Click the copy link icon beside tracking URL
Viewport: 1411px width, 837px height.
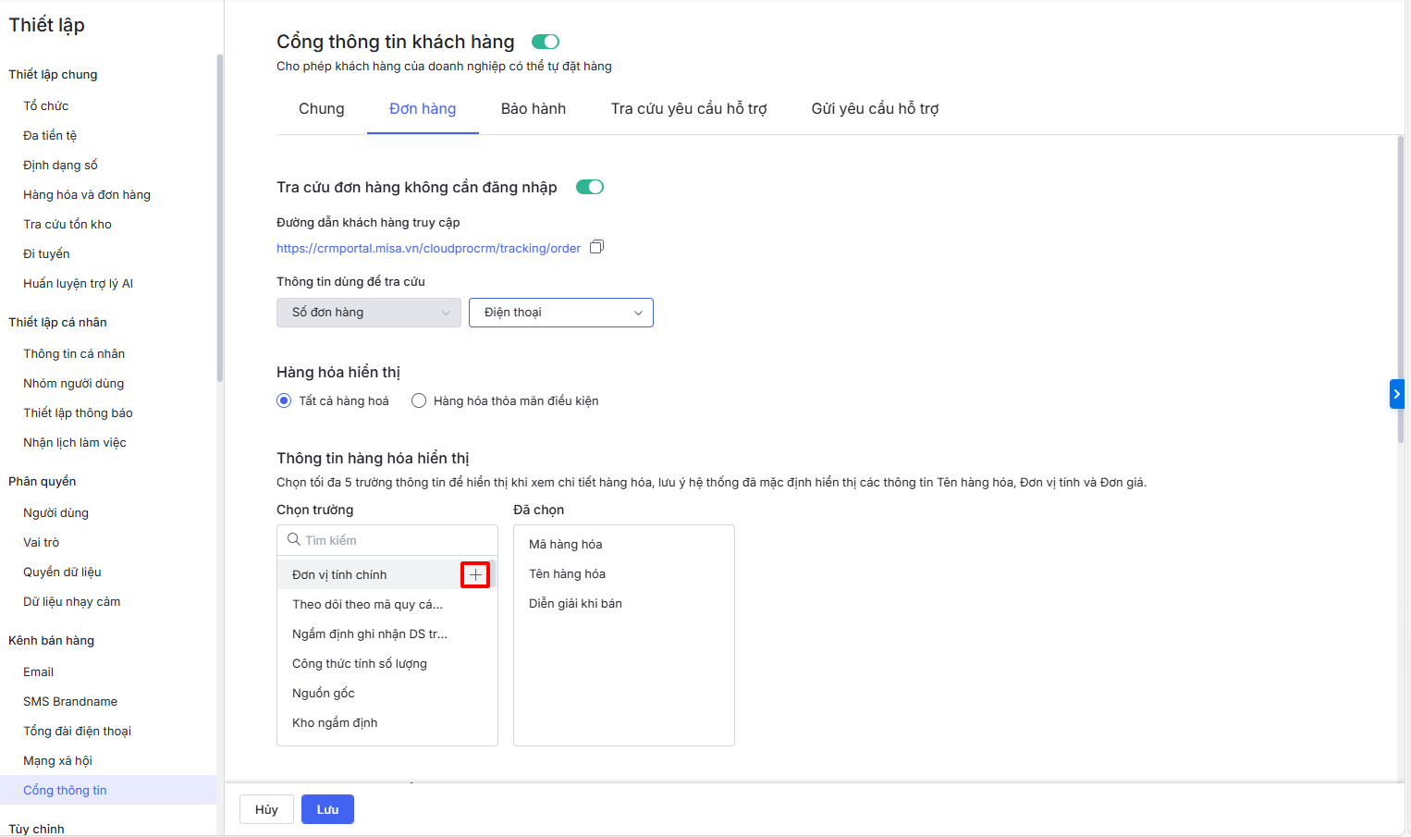[596, 247]
